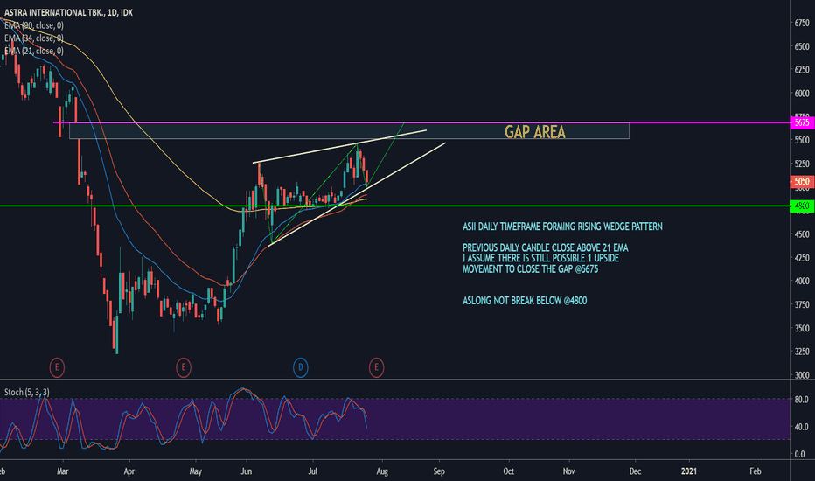Click the 3250 price axis value
The height and width of the screenshot is (481, 815).
point(802,351)
